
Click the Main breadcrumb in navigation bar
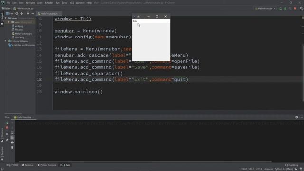tap(6, 9)
